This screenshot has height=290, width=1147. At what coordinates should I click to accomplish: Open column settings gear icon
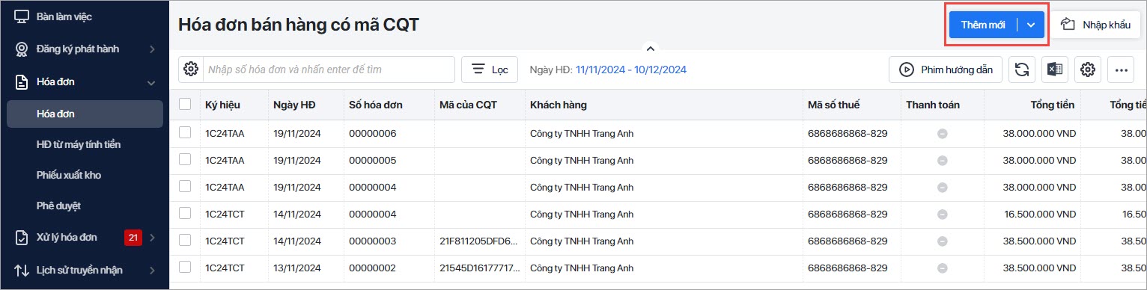point(1088,70)
